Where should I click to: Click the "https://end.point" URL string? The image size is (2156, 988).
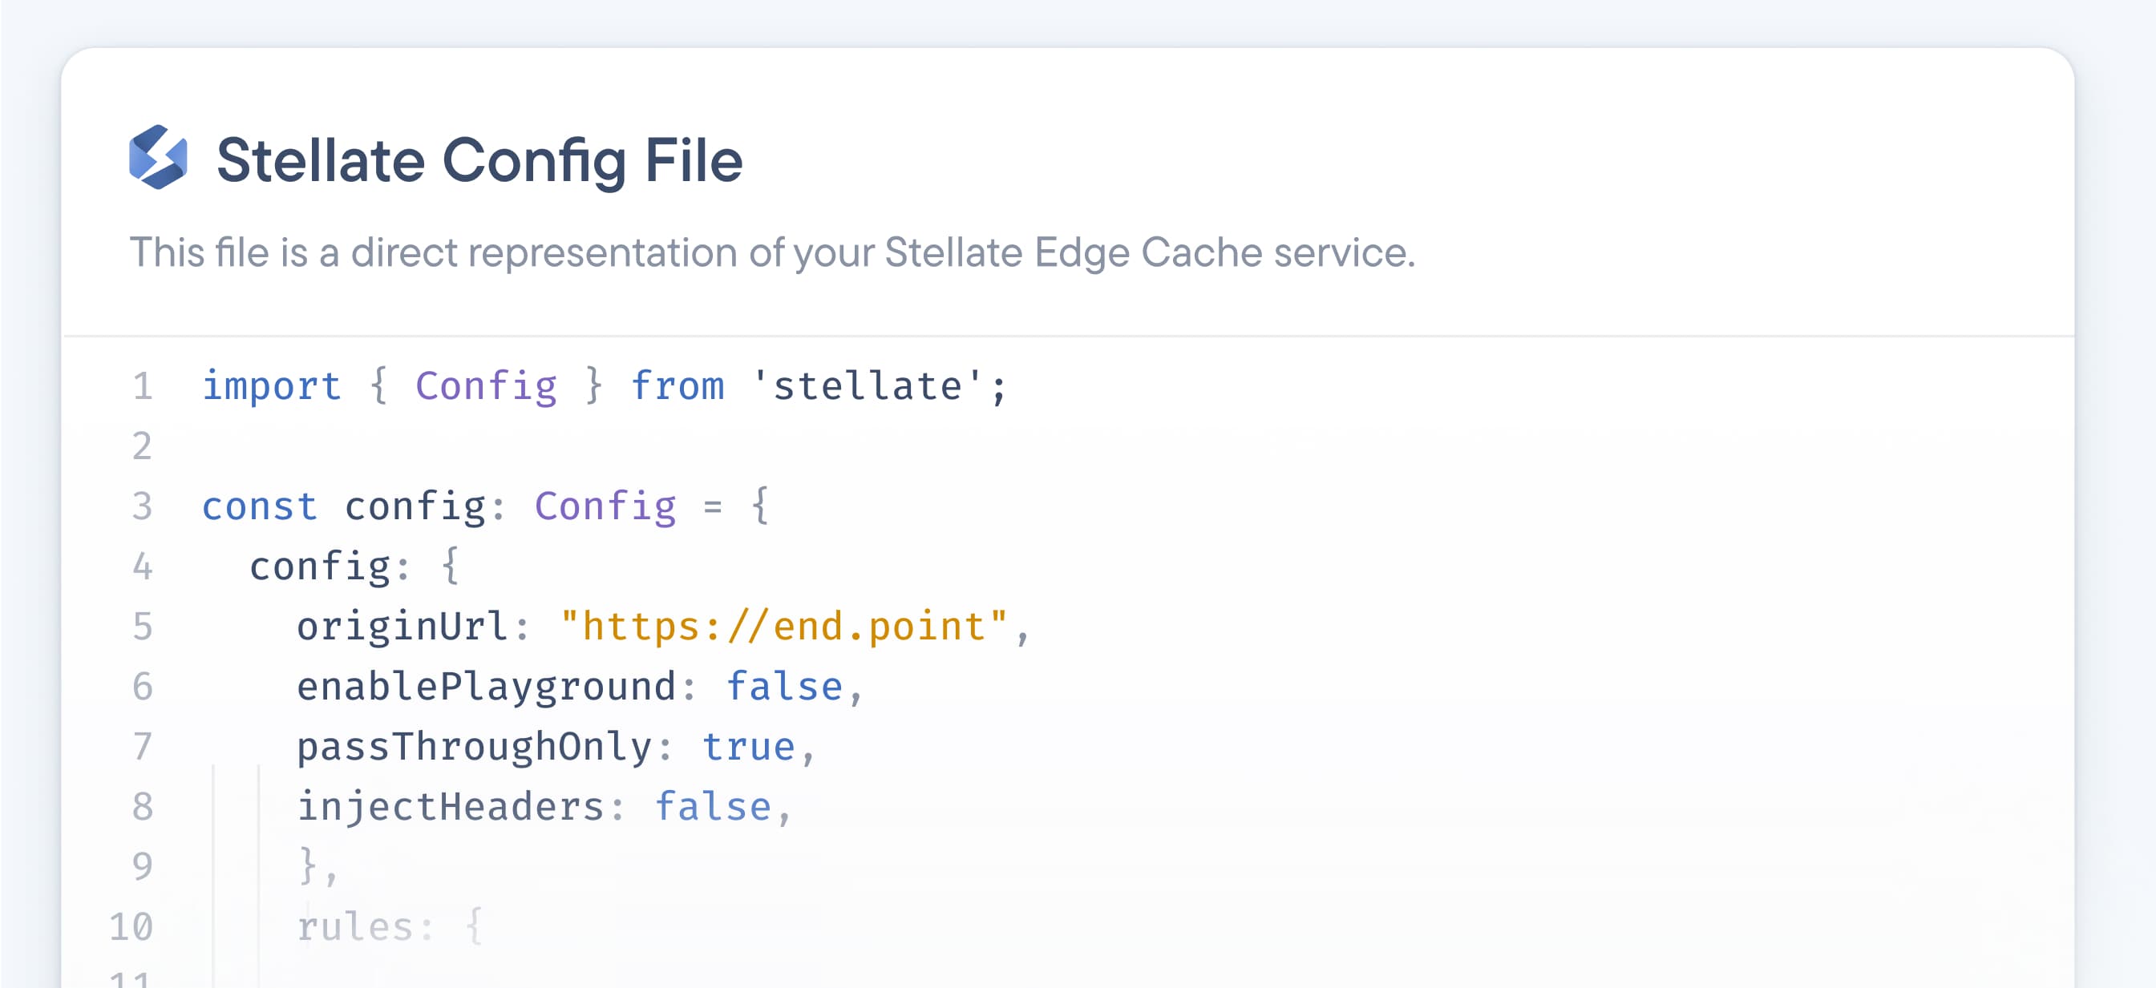tap(783, 627)
